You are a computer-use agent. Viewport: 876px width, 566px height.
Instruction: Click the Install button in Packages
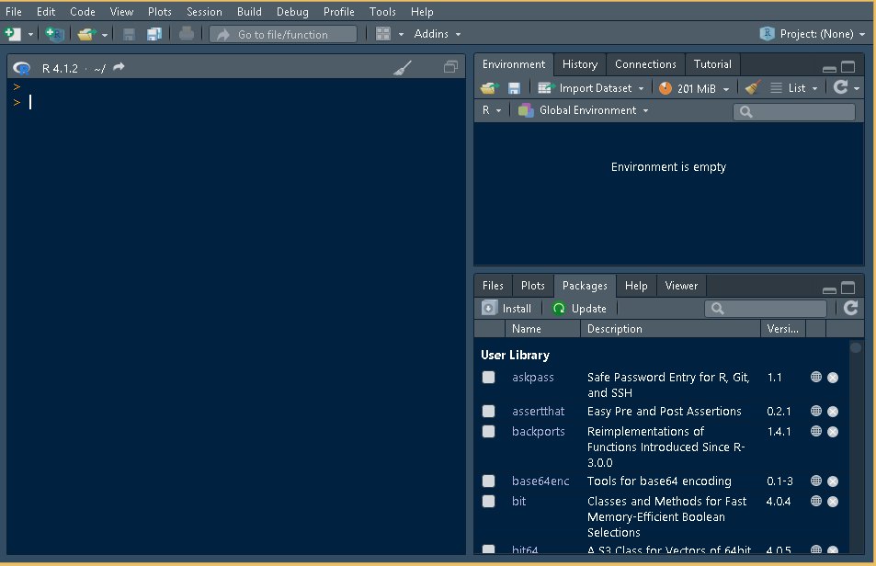[506, 308]
